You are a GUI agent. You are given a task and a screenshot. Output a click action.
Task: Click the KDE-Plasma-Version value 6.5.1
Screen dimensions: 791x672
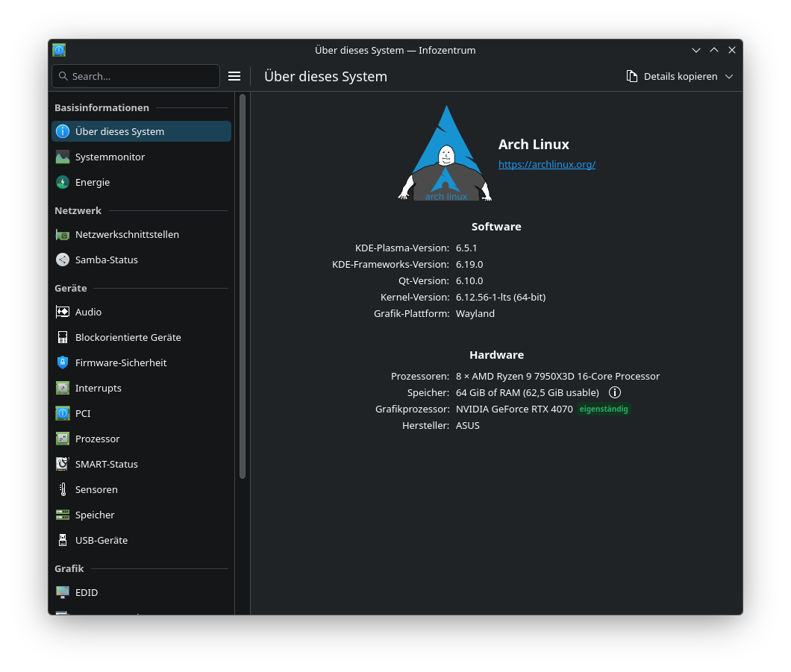pyautogui.click(x=466, y=248)
